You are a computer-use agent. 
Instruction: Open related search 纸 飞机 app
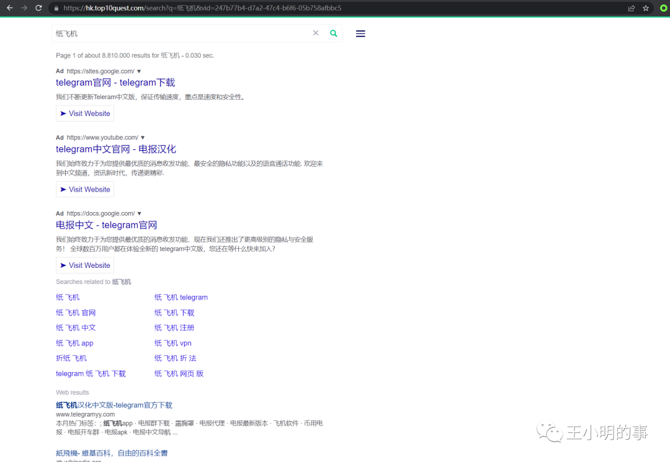[75, 343]
